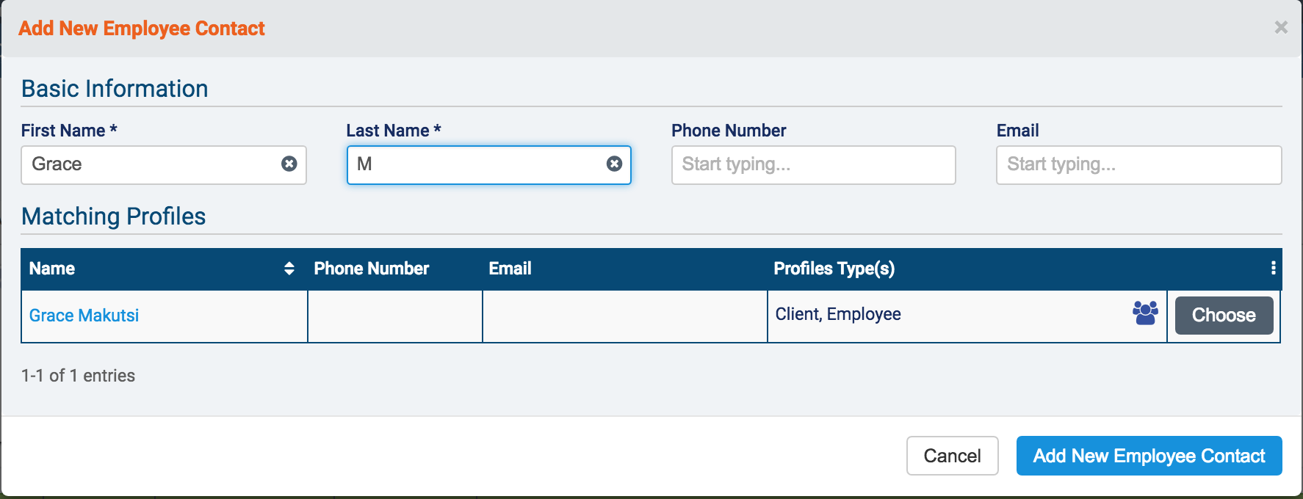Select the Phone Number input field
The width and height of the screenshot is (1303, 499).
(813, 164)
